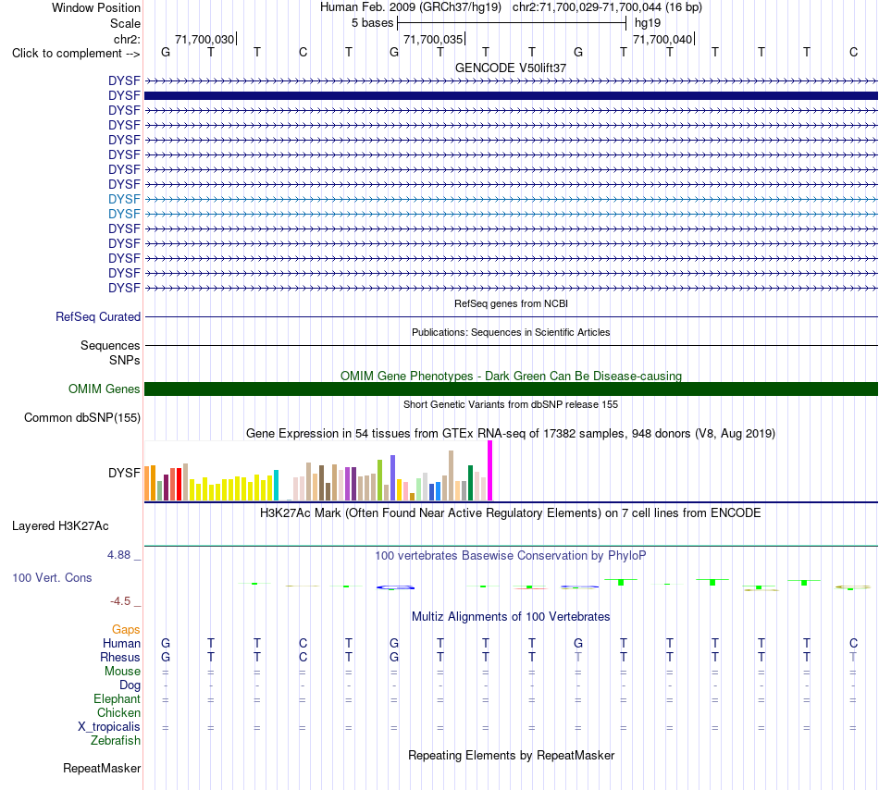Click the RepeatMasker side label
Screen dimensions: 879x790
102,768
